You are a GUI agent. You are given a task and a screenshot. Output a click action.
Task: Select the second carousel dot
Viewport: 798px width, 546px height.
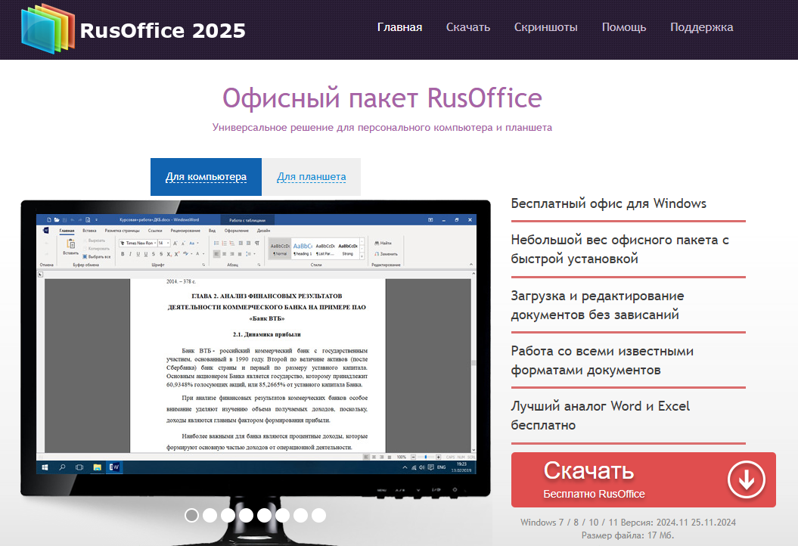tap(210, 515)
